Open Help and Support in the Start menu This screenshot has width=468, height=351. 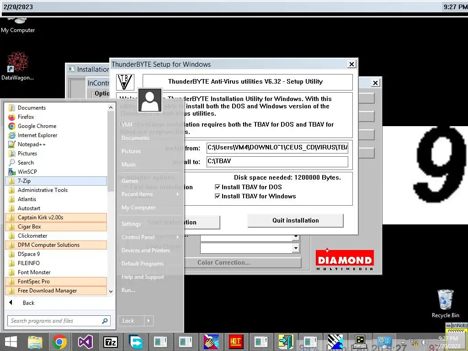[x=143, y=277]
